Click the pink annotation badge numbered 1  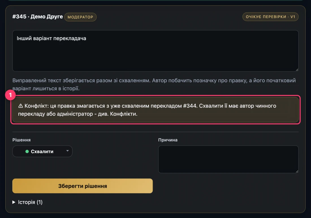(10, 95)
